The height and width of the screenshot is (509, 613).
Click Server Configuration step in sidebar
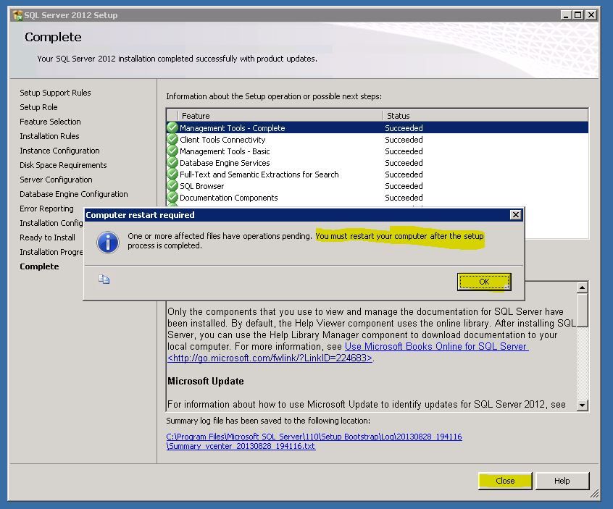56,180
